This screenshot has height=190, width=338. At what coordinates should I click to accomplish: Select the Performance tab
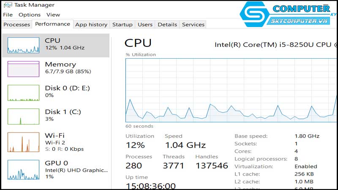tap(52, 24)
